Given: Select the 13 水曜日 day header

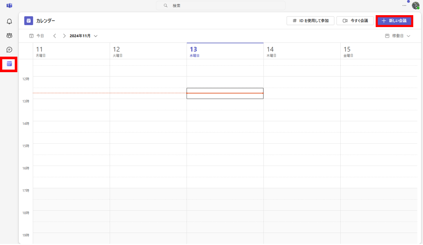Looking at the screenshot, I should (225, 51).
